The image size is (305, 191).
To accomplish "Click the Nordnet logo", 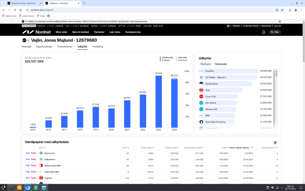I will point(36,32).
